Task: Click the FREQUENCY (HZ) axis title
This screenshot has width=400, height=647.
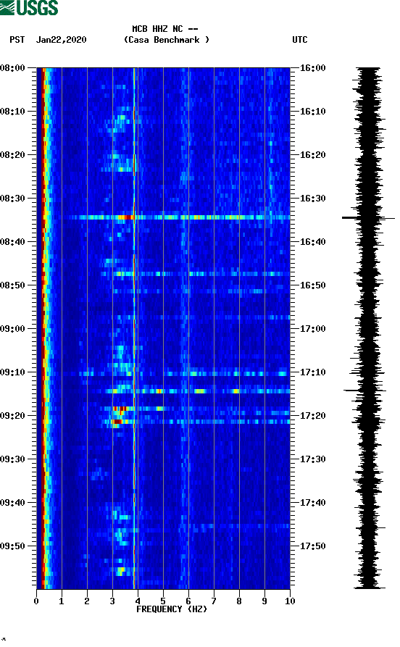Action: pyautogui.click(x=172, y=609)
